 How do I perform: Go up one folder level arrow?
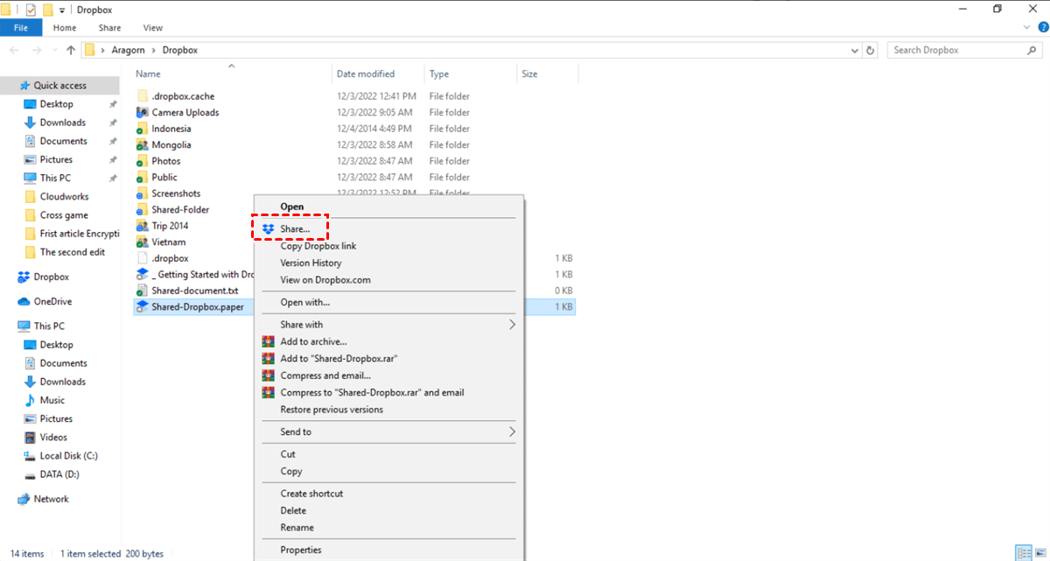[x=71, y=50]
